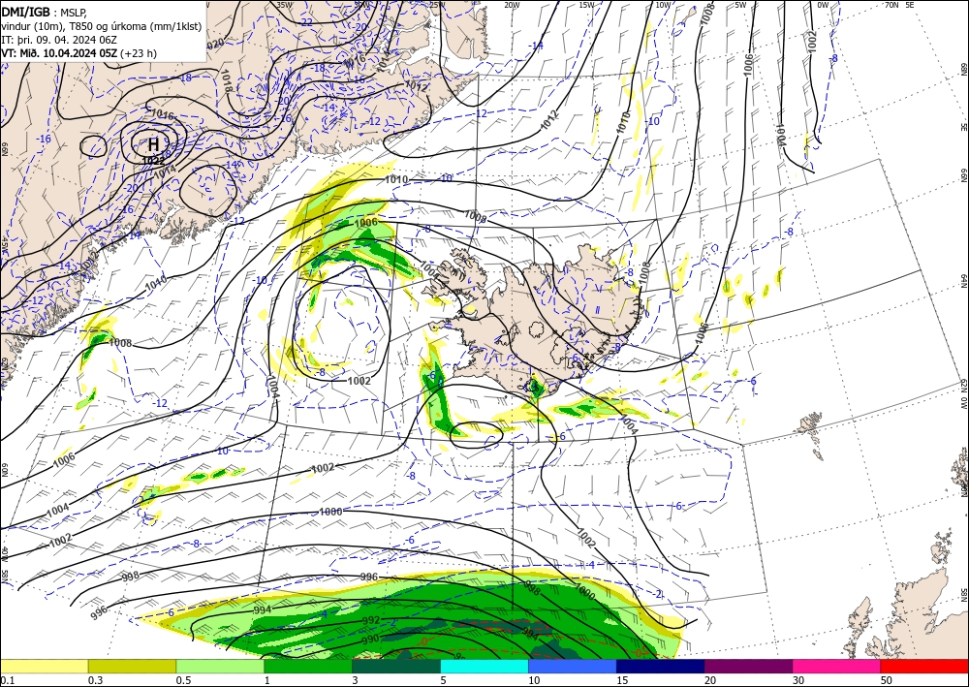Click the '0.5' legend scale value
Viewport: 969px width, 687px height.
coord(183,680)
